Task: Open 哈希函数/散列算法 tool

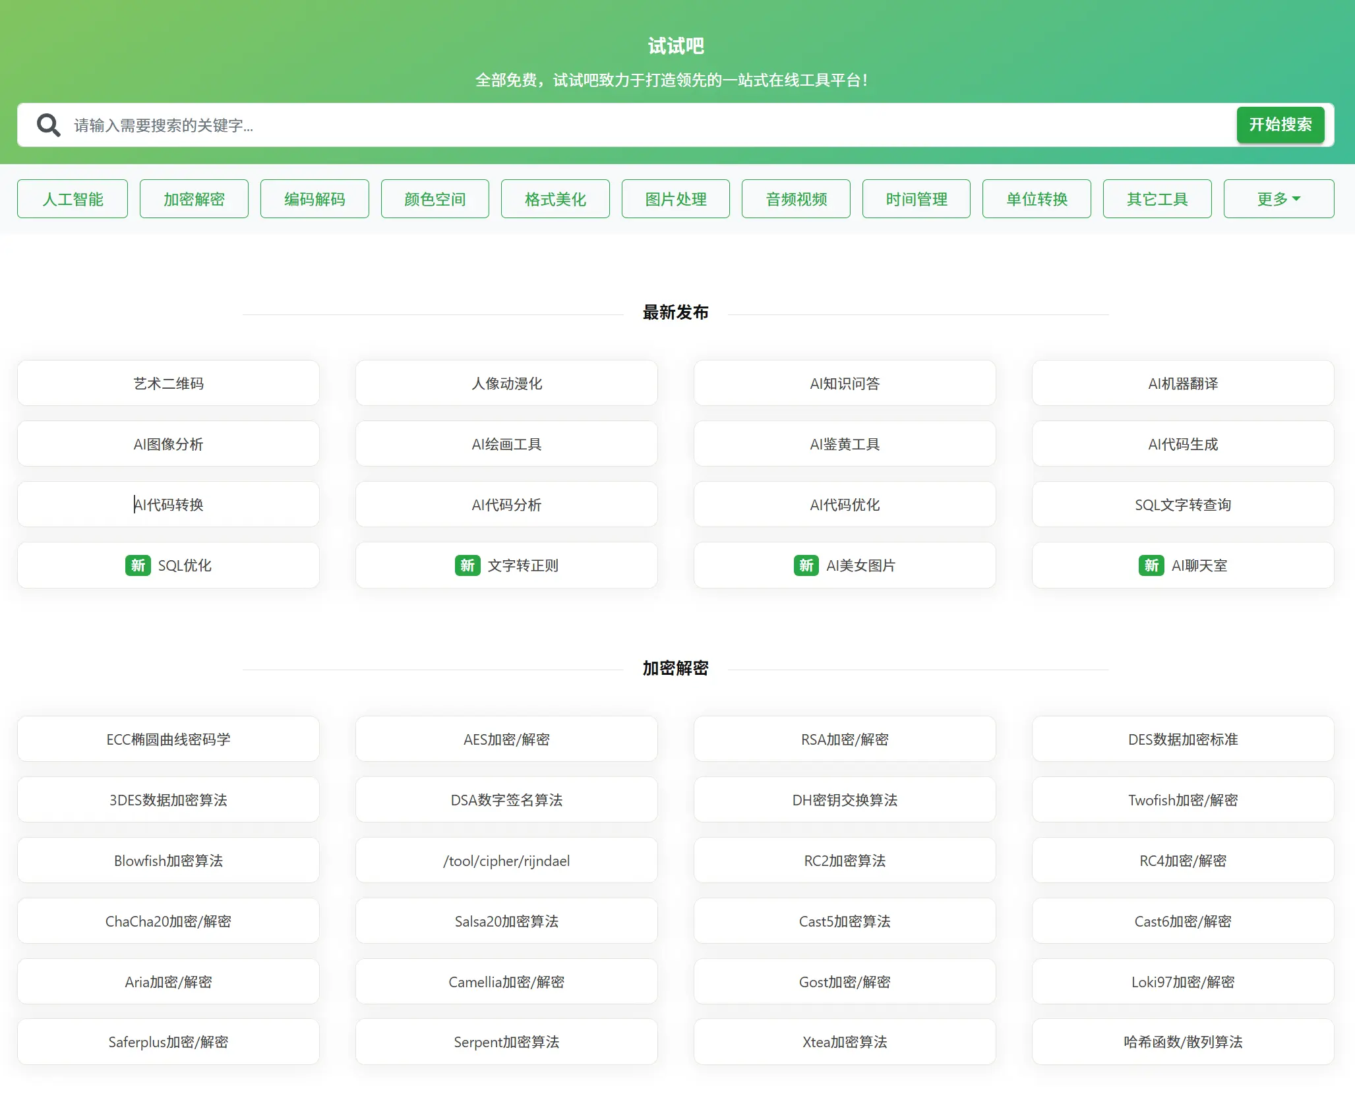Action: [x=1182, y=1042]
